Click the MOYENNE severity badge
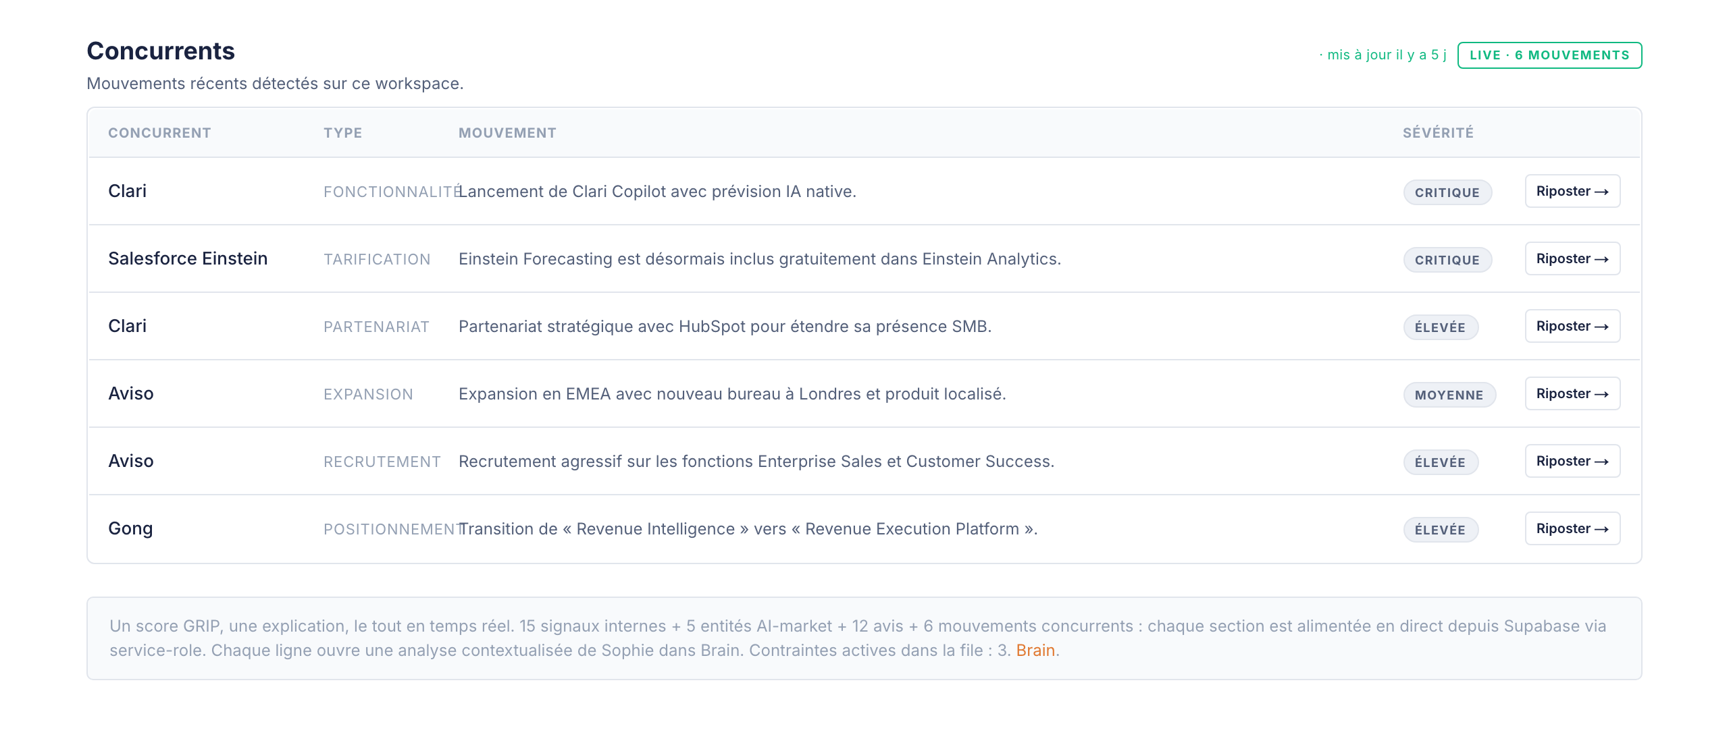1729x745 pixels. click(1449, 395)
